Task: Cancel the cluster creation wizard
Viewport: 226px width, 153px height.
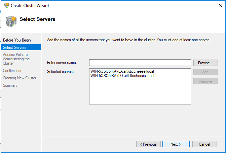Action: pos(204,144)
